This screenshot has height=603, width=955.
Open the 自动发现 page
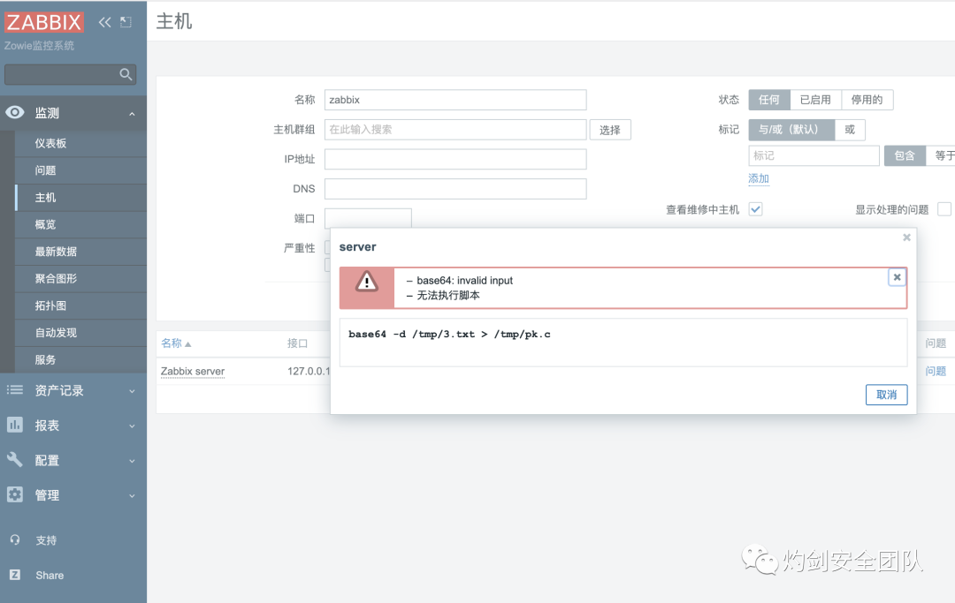[80, 333]
